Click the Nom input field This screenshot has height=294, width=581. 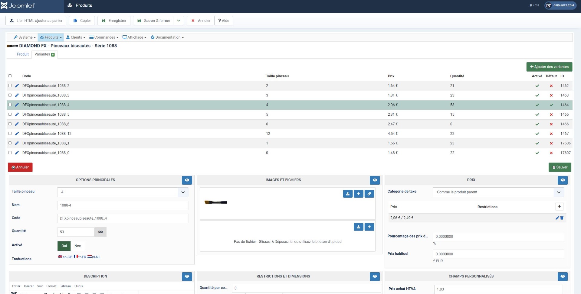point(123,205)
